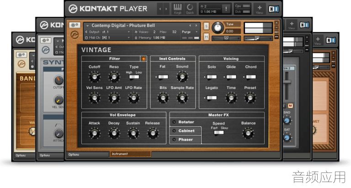Flip the Speed Fast/Slow switch
Screen dimensions: 351x188
219,133
